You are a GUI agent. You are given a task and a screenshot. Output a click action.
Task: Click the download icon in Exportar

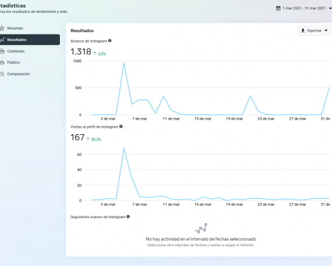coord(303,30)
